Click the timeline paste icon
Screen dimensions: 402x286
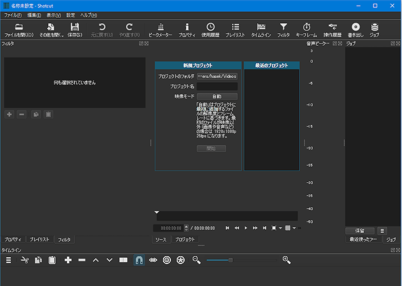coord(52,260)
